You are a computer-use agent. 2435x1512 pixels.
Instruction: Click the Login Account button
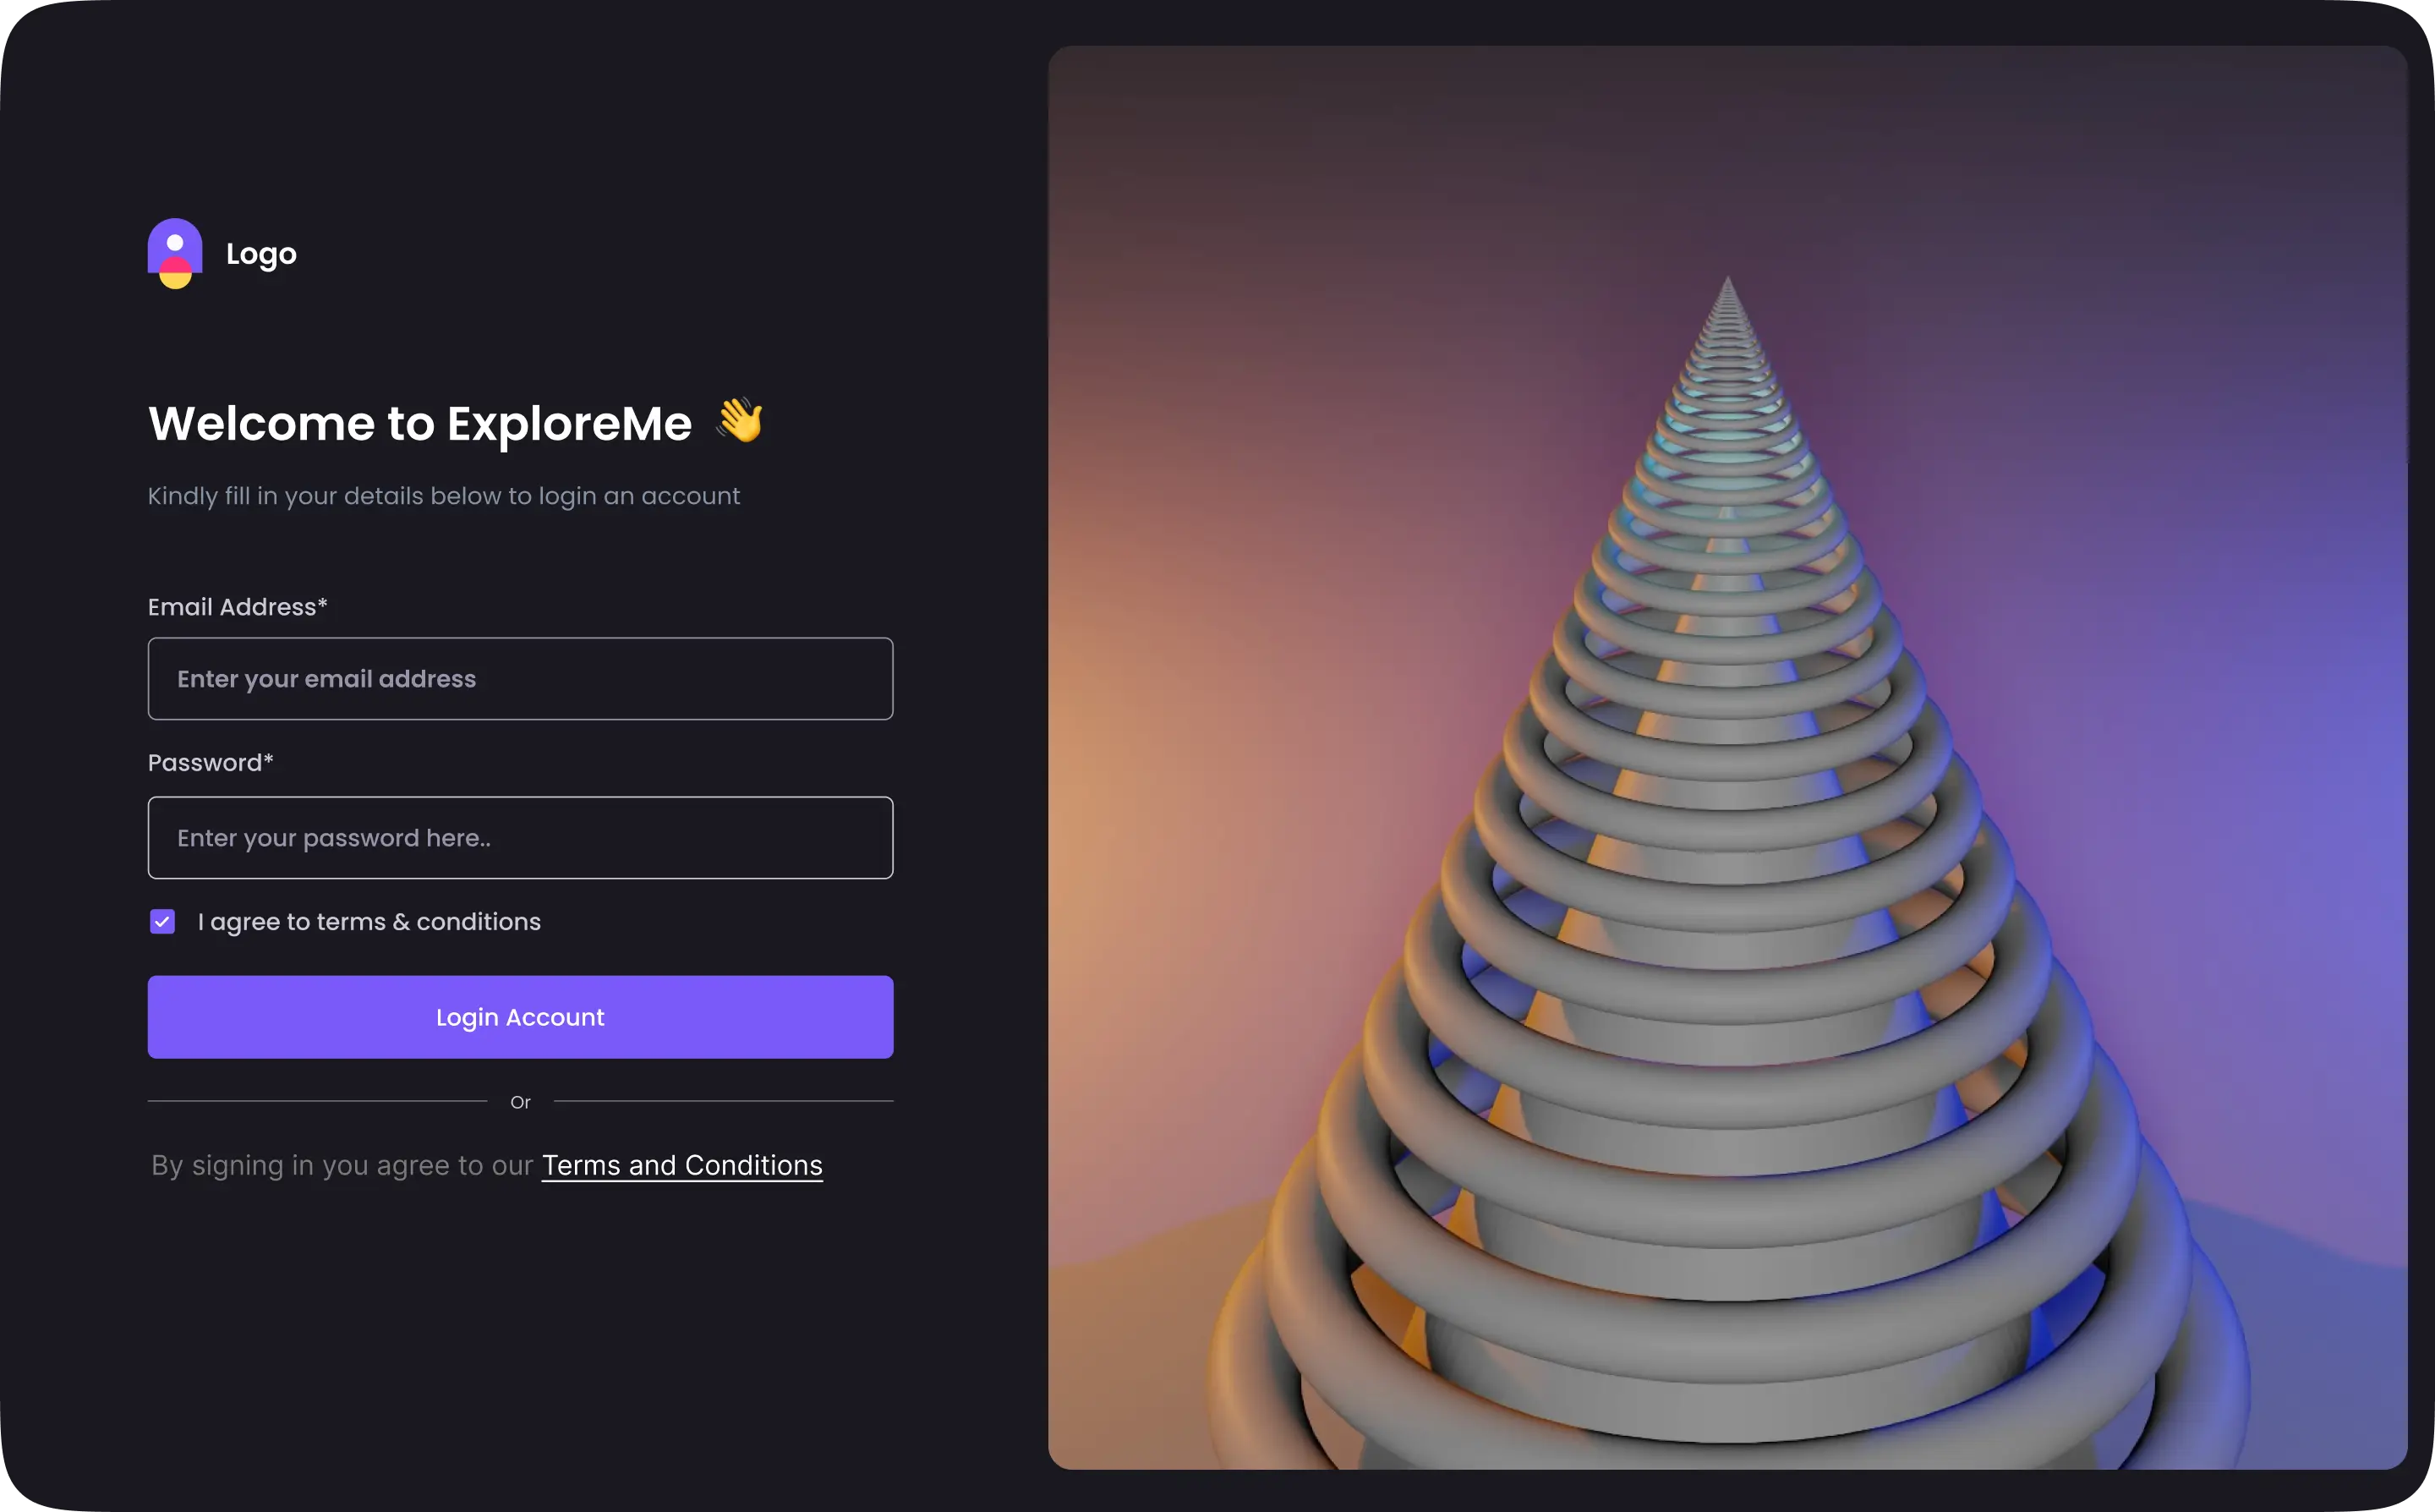pyautogui.click(x=520, y=1017)
